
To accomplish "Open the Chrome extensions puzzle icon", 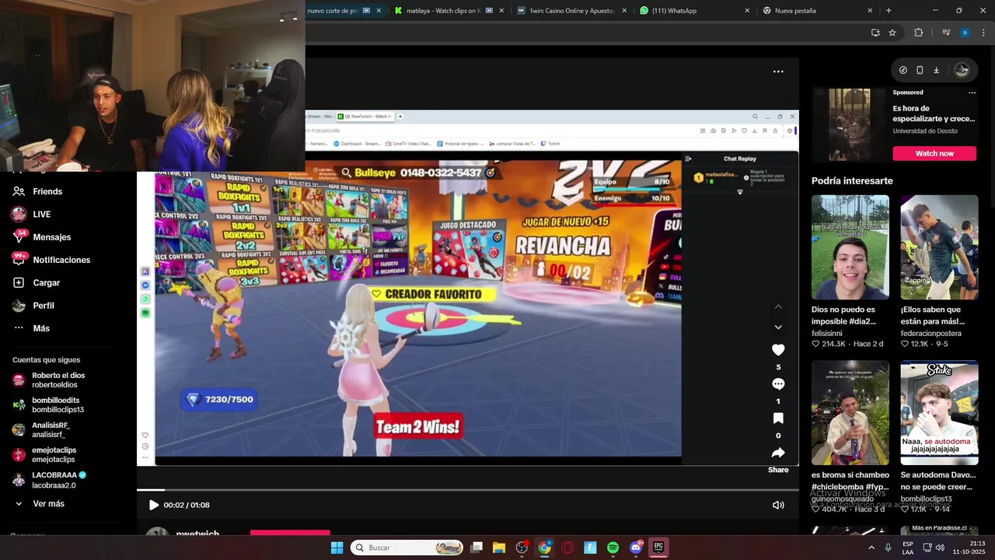I will pos(918,33).
